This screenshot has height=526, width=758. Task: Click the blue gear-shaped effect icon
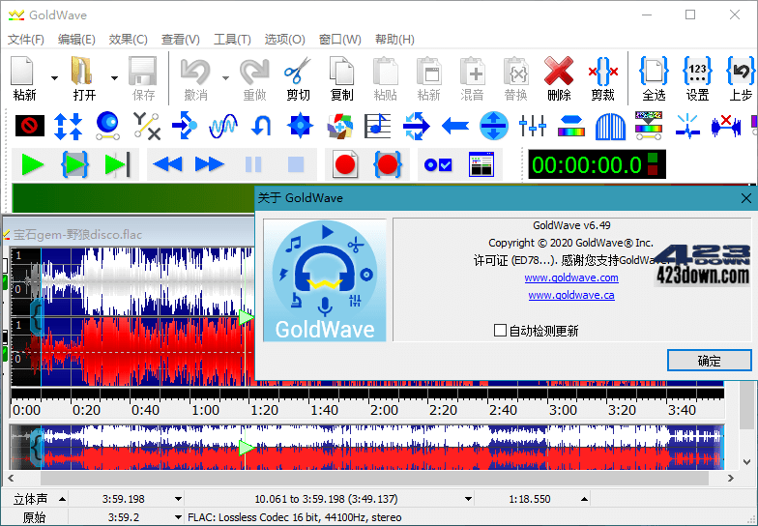[300, 126]
